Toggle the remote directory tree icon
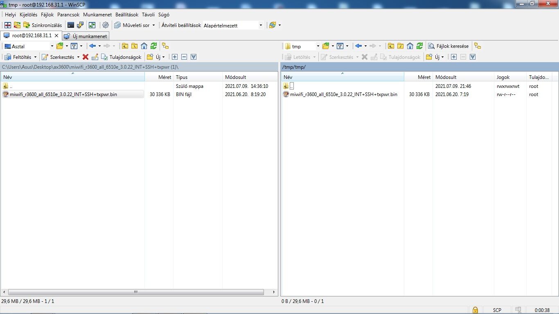The height and width of the screenshot is (314, 559). click(478, 46)
